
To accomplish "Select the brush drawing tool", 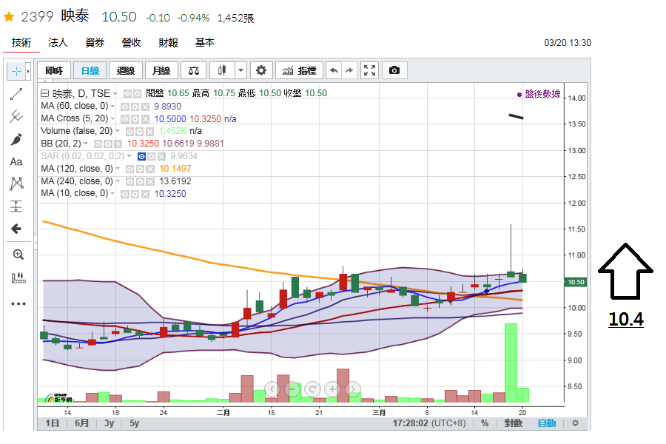I will click(x=16, y=139).
